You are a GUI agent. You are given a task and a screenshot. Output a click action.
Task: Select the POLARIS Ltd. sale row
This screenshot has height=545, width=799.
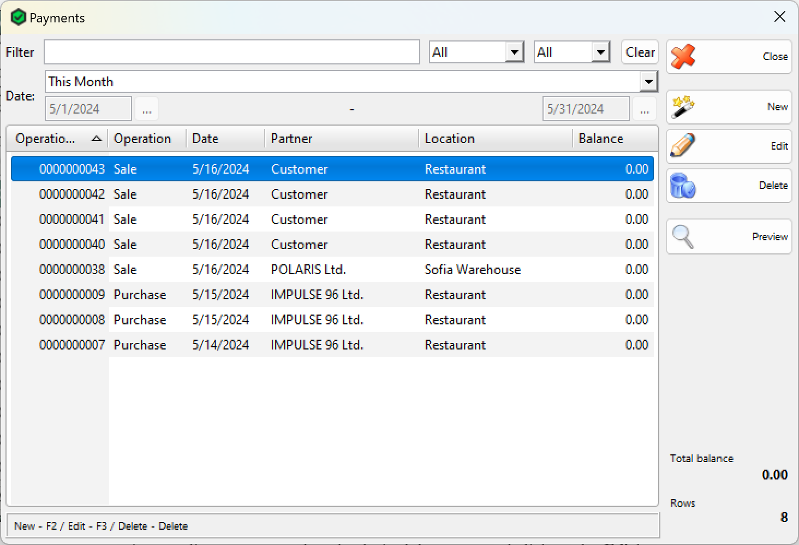(308, 270)
